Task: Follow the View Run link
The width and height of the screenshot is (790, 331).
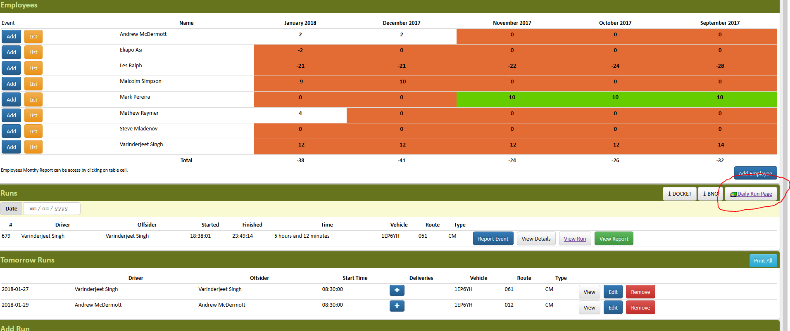Action: [x=575, y=239]
